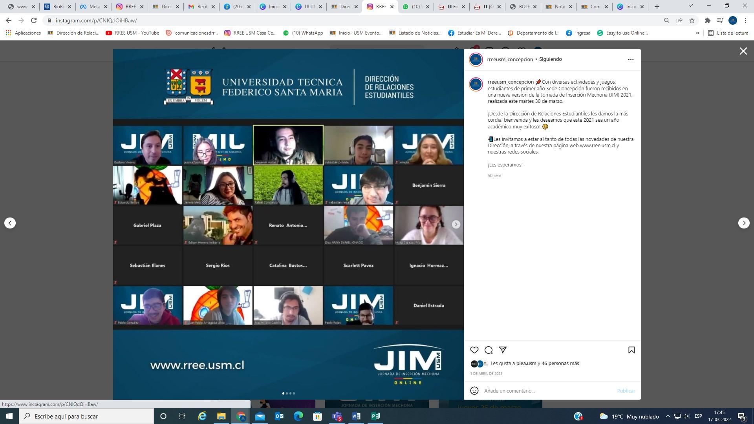Advance carousel to next image
Screen dimensions: 754x424
(x=456, y=224)
